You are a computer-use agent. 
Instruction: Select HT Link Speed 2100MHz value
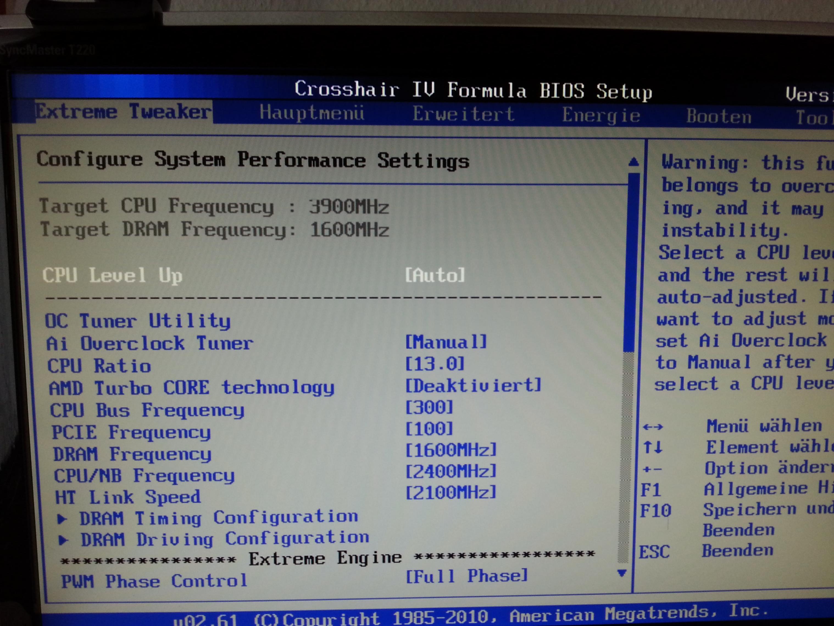[451, 492]
